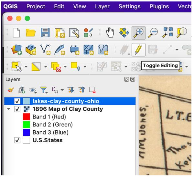
Task: Open dropdown arrow next to Select Features
Action: pyautogui.click(x=26, y=67)
